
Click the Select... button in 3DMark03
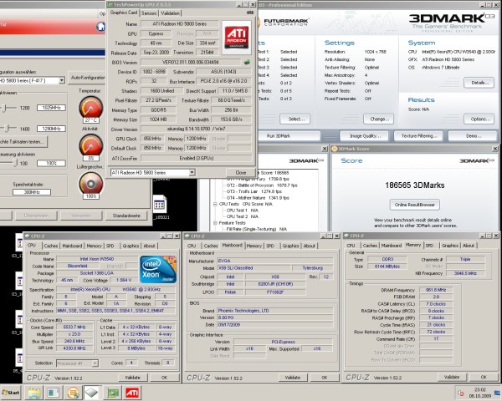tap(295, 119)
